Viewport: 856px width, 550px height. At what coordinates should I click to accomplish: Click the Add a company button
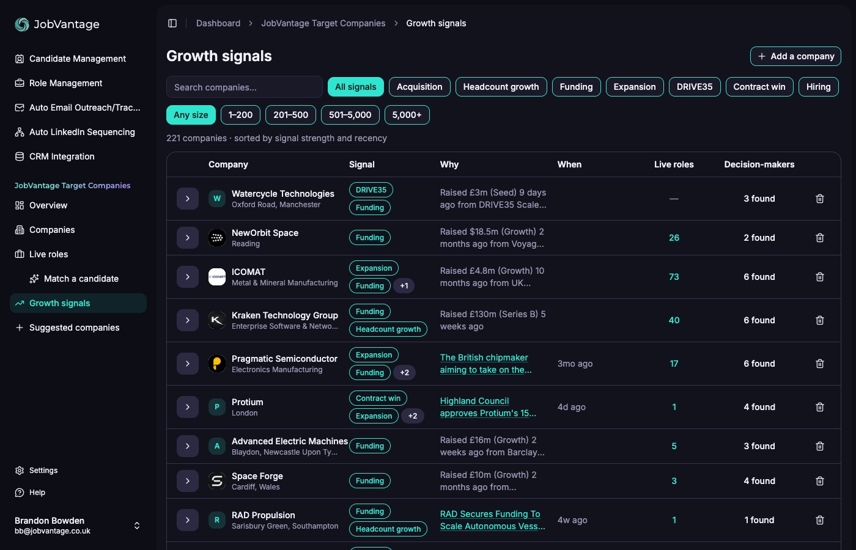795,56
